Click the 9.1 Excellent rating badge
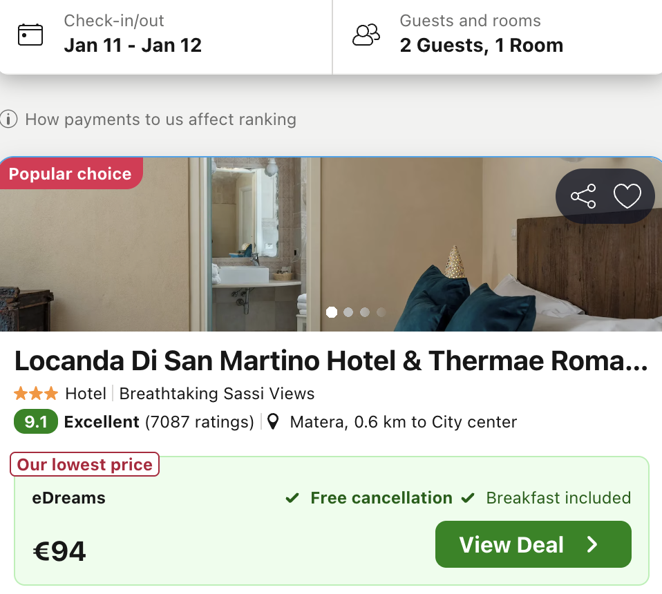 pyautogui.click(x=35, y=421)
